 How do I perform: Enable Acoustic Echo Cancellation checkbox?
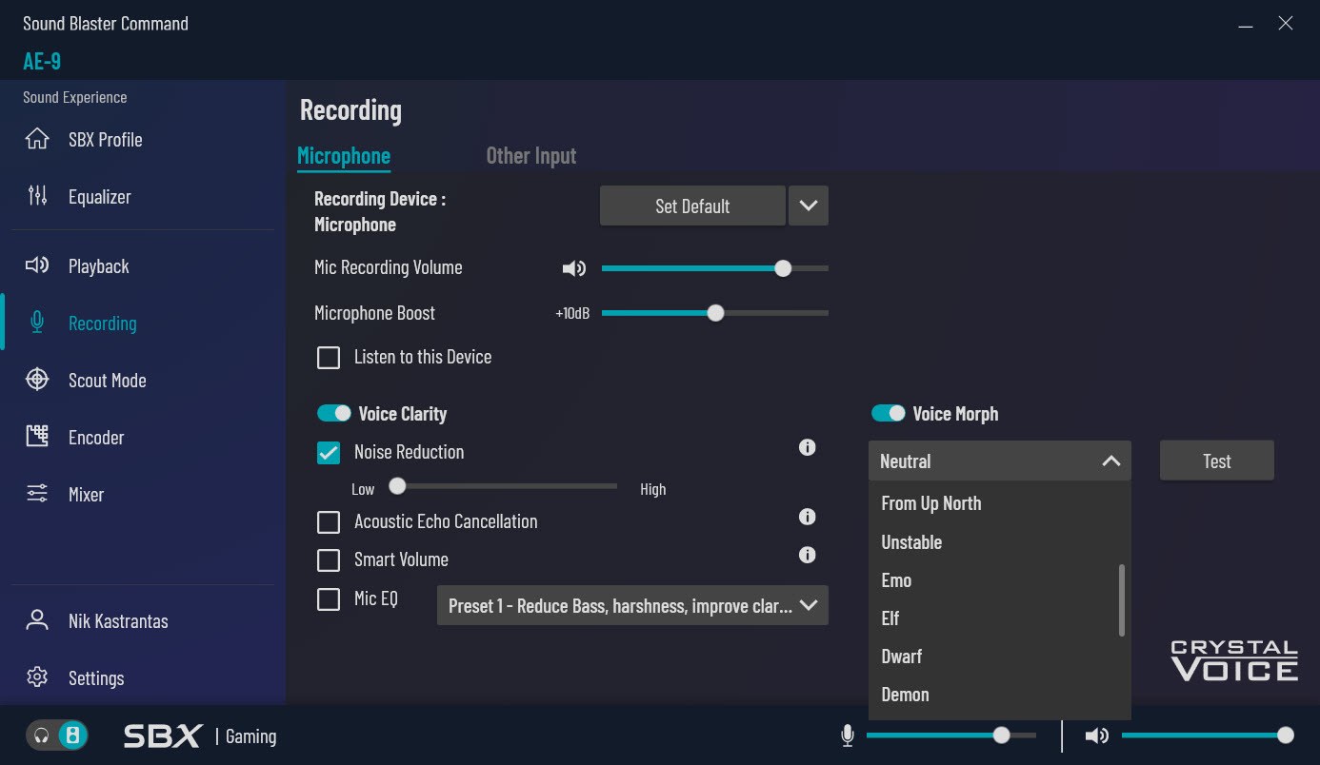329,521
